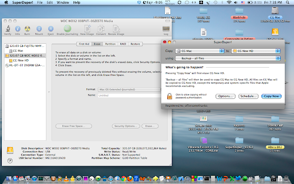The width and height of the screenshot is (294, 184).
Task: Open the SuperDuper! application menu
Action: point(23,2)
